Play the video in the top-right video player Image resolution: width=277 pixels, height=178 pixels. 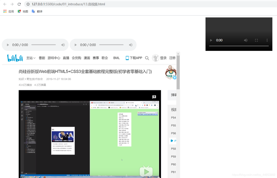[211, 40]
